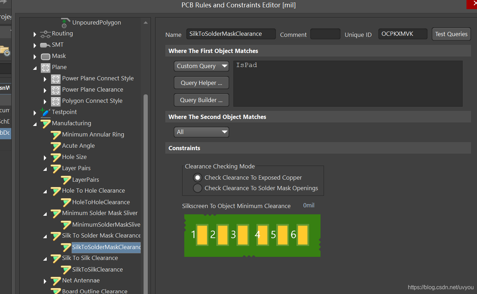This screenshot has width=477, height=294.
Task: Collapse the Manufacturing tree node
Action: (x=35, y=124)
